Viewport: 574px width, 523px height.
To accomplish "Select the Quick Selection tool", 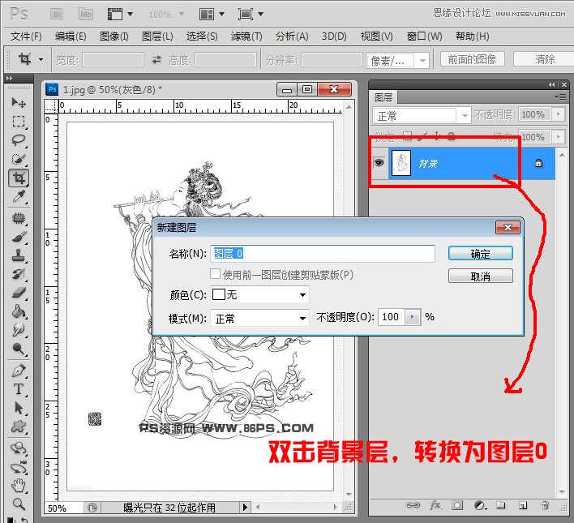I will click(19, 159).
